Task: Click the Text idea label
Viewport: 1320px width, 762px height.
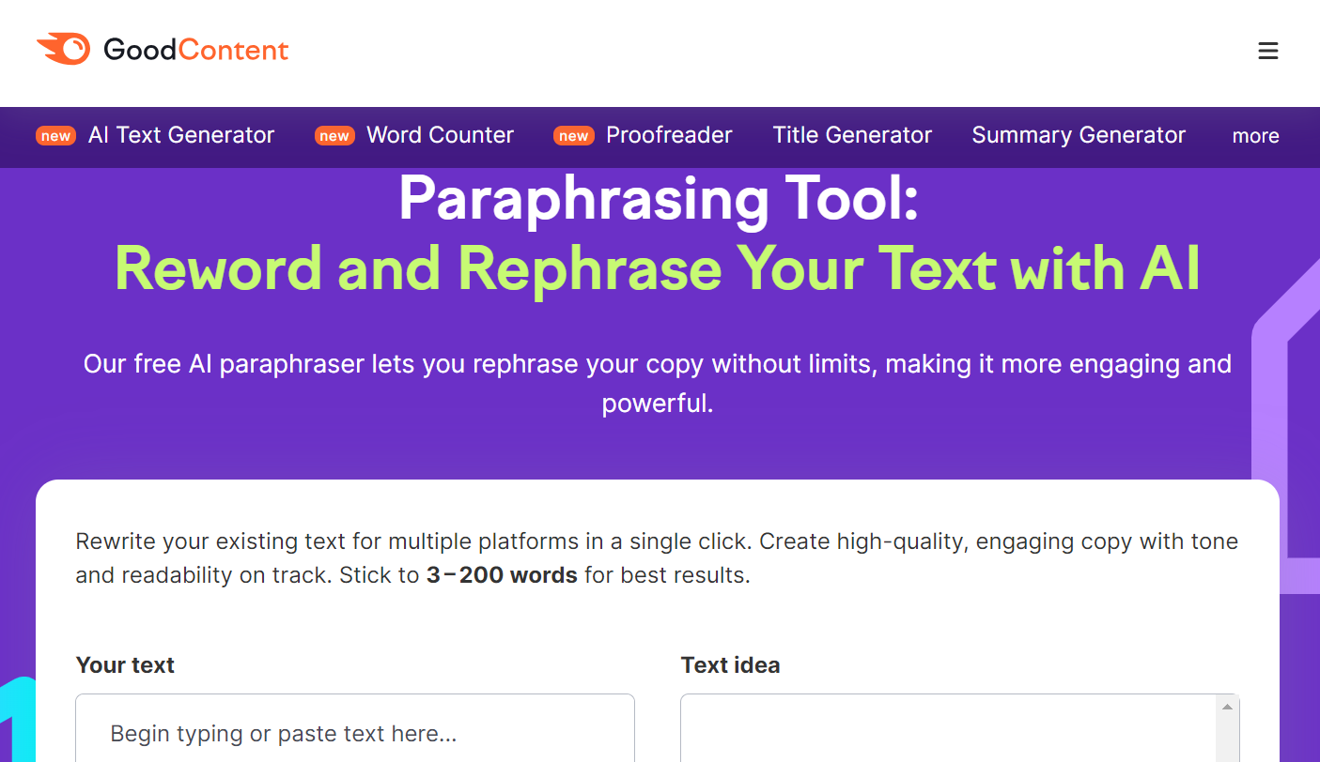Action: [730, 665]
